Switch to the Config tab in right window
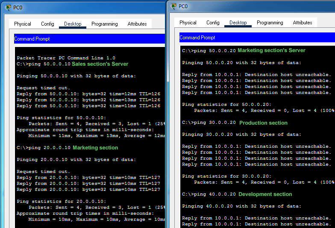This screenshot has height=228, width=335. coord(213,23)
